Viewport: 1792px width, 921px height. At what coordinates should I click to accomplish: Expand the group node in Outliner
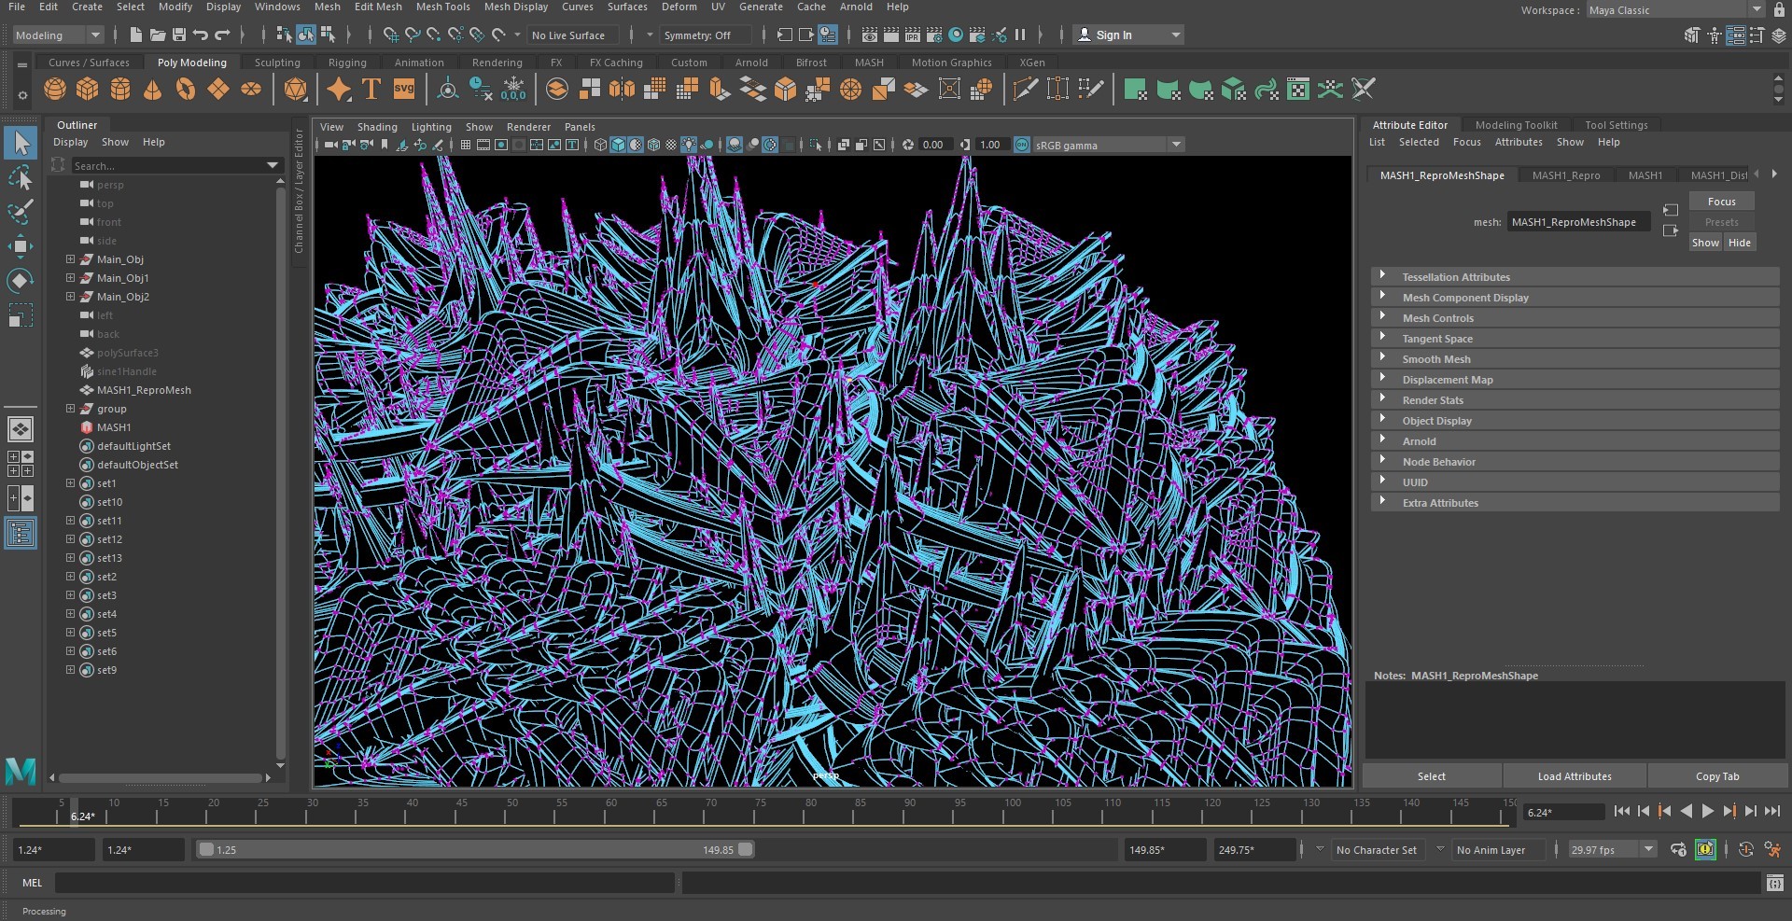pyautogui.click(x=70, y=409)
